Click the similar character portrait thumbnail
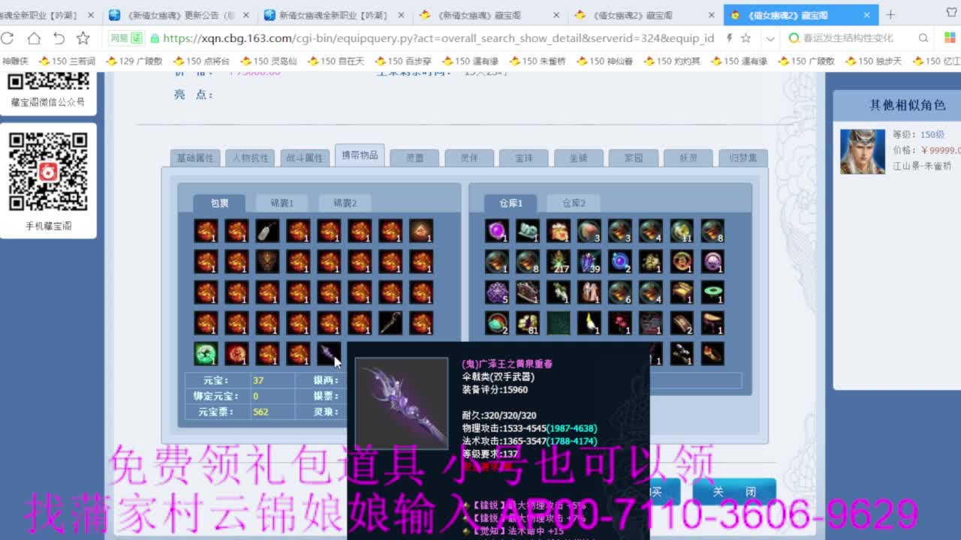961x540 pixels. click(x=863, y=151)
